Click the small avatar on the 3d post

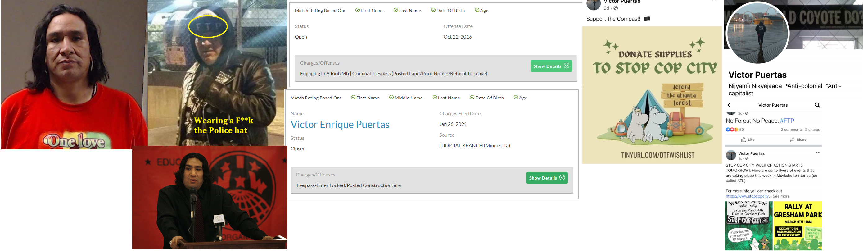(x=731, y=156)
